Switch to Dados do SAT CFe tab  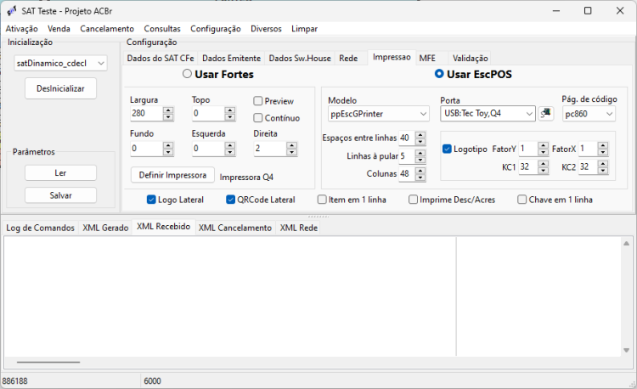[161, 59]
